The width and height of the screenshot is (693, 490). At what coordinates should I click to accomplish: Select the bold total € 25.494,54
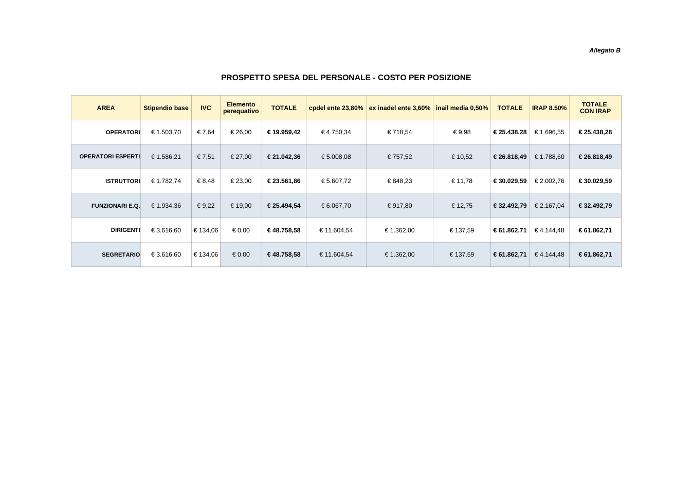tap(284, 206)
